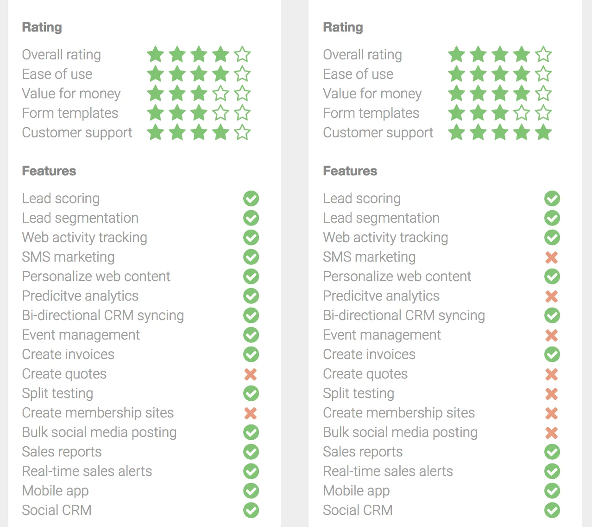Click fifth star of right Customer support rating

pos(543,133)
